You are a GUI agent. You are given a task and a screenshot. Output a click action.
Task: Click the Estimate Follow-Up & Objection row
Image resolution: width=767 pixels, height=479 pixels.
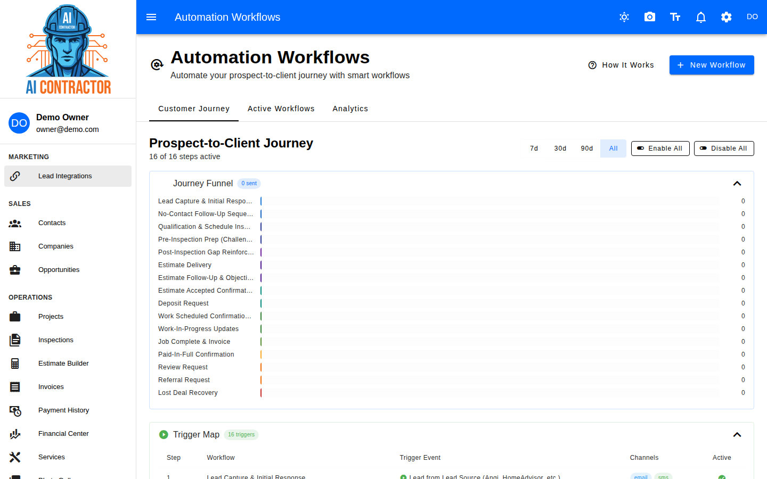452,278
